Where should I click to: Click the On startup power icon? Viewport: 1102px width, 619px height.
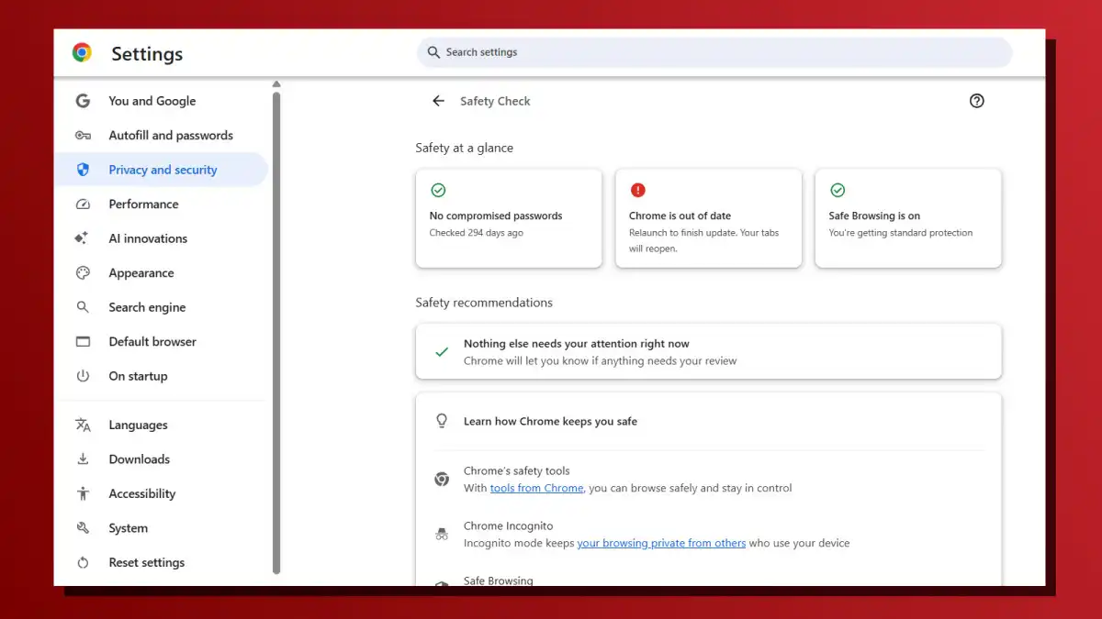[83, 376]
